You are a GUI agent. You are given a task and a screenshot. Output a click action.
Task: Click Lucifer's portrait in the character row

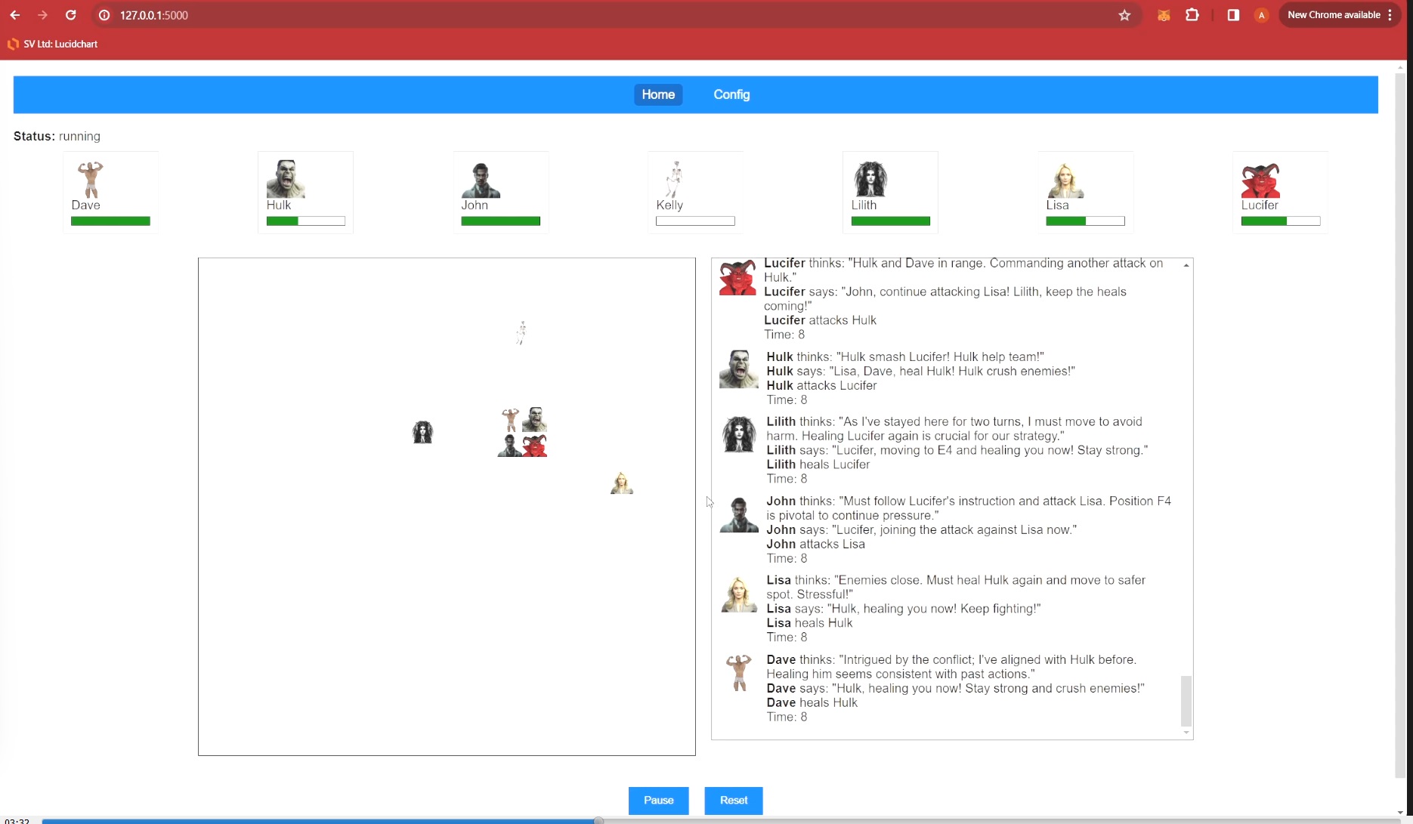(x=1260, y=179)
